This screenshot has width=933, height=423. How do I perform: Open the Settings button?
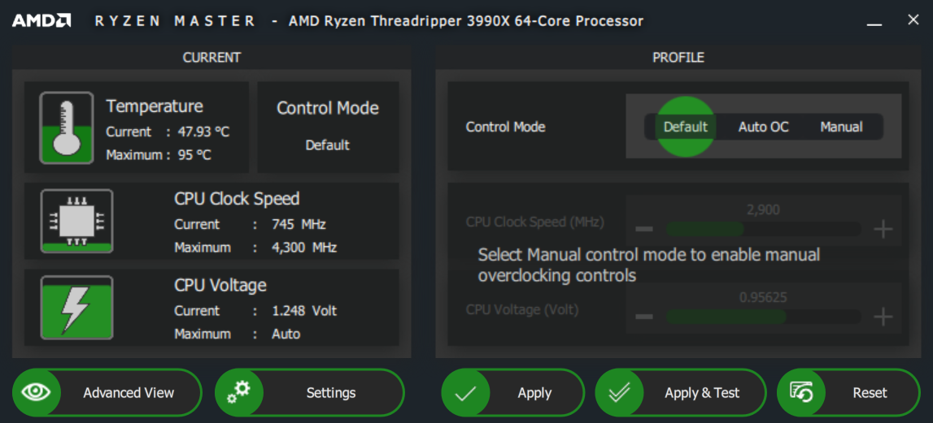click(x=309, y=393)
